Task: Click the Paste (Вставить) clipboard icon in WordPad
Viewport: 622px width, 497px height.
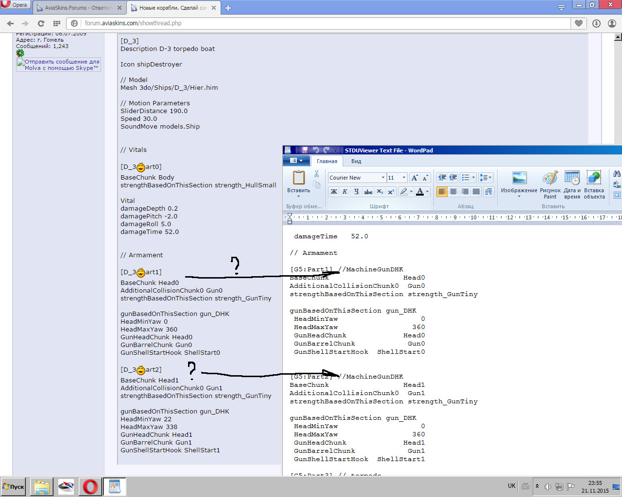Action: click(299, 178)
